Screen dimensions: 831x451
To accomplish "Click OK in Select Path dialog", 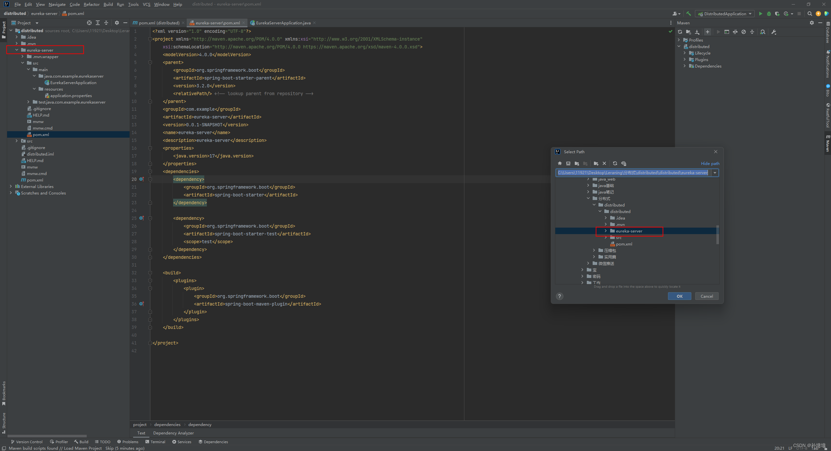I will point(679,296).
